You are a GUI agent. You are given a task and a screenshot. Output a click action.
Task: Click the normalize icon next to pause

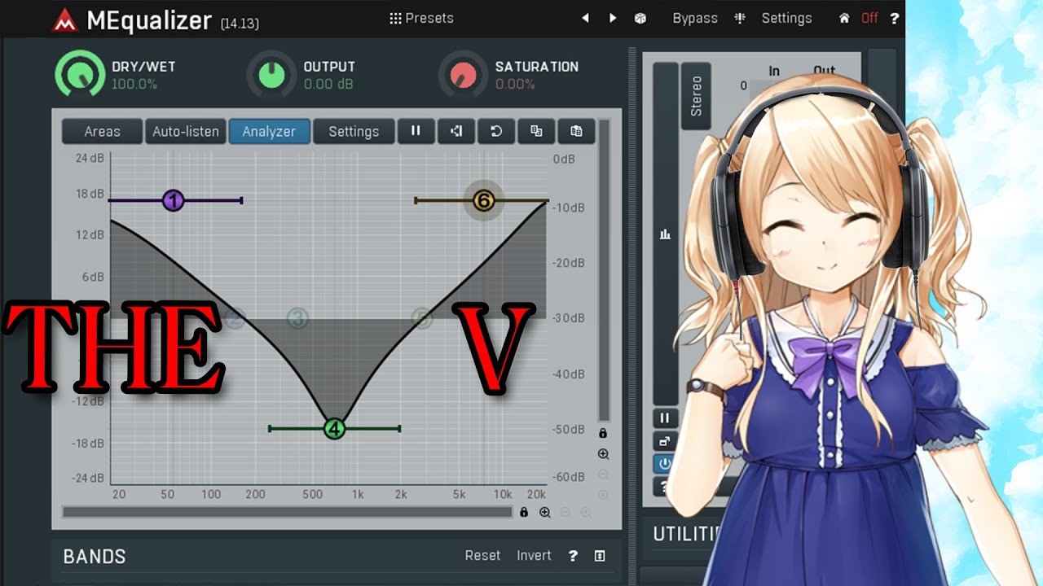point(456,131)
